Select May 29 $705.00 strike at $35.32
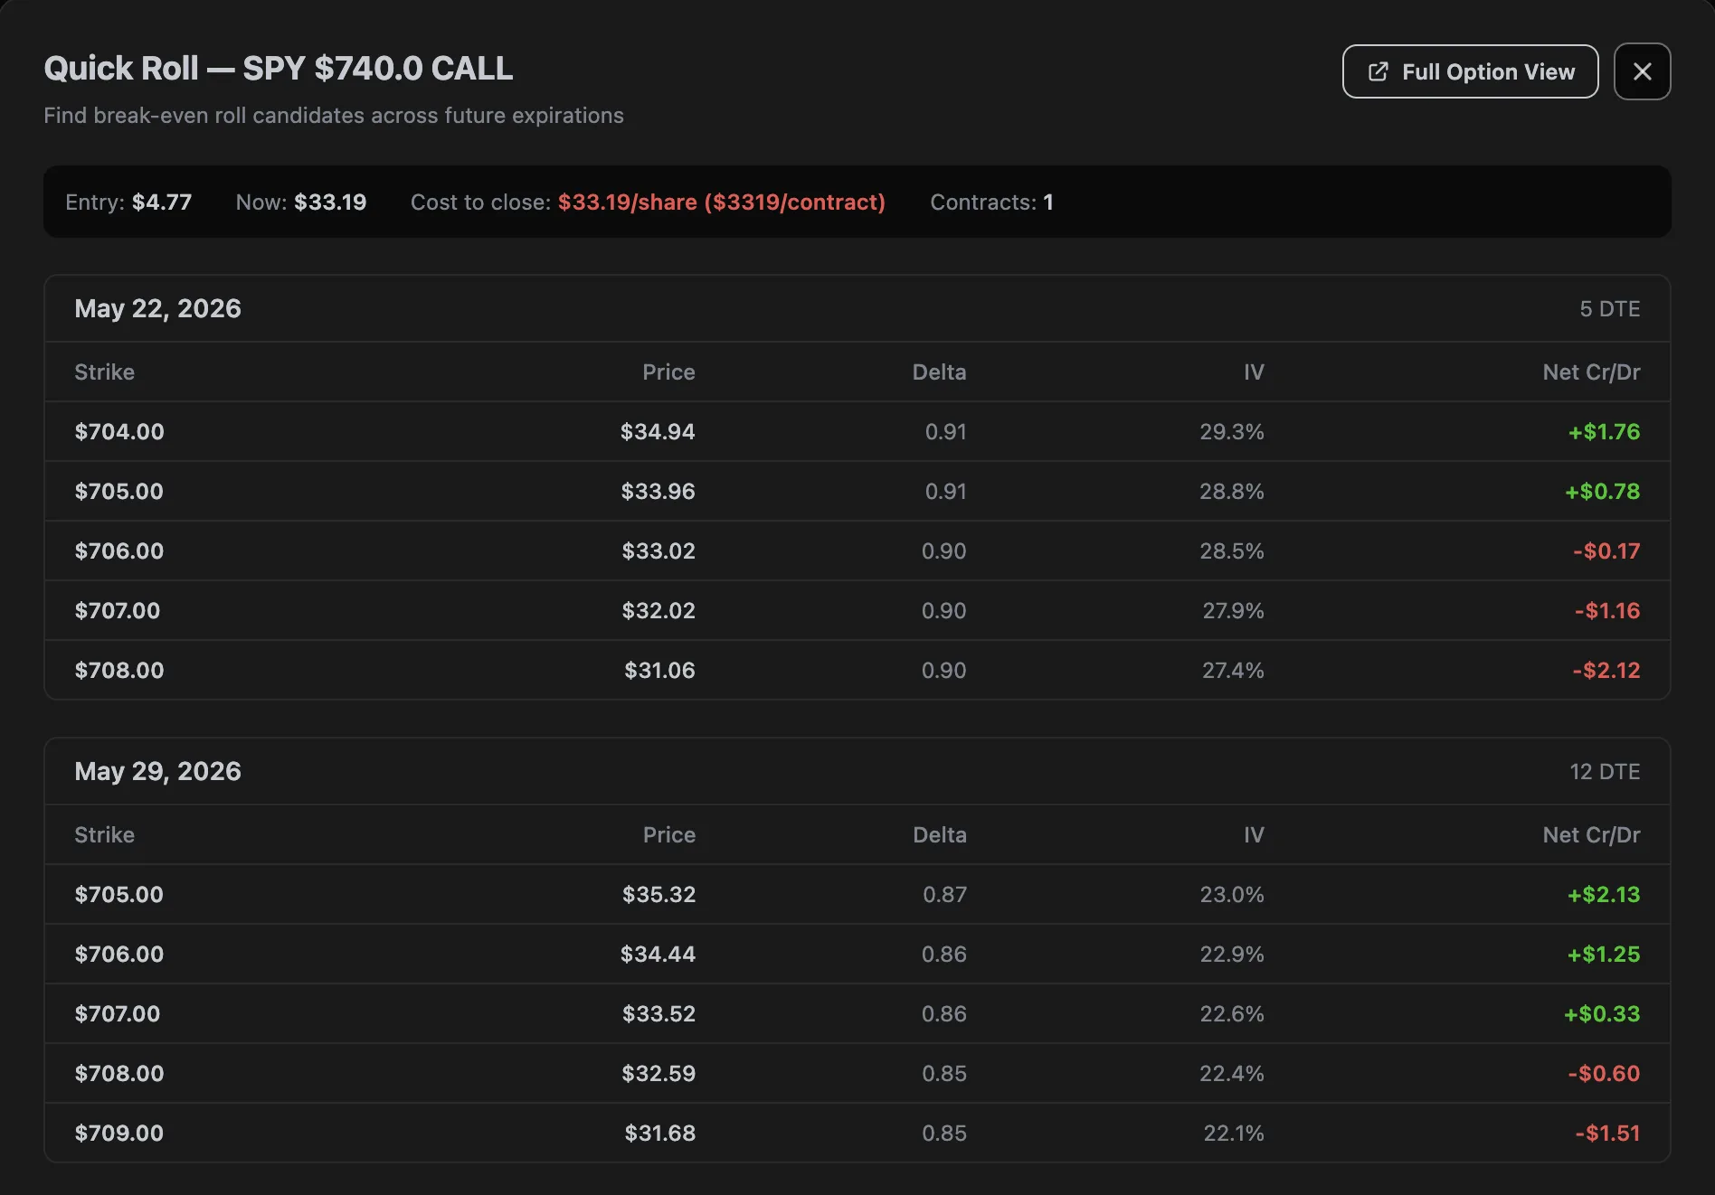Image resolution: width=1715 pixels, height=1195 pixels. pos(857,894)
